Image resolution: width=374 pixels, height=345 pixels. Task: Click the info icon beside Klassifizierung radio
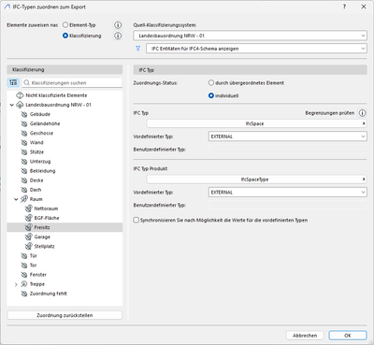[x=118, y=36]
